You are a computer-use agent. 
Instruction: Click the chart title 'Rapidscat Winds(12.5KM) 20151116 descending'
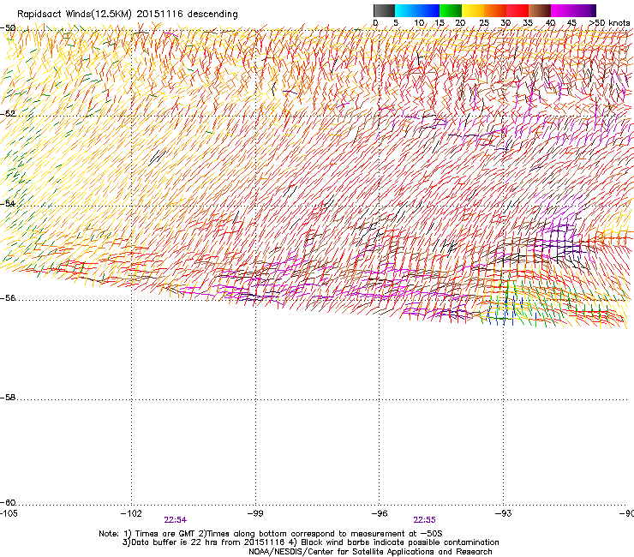[128, 15]
